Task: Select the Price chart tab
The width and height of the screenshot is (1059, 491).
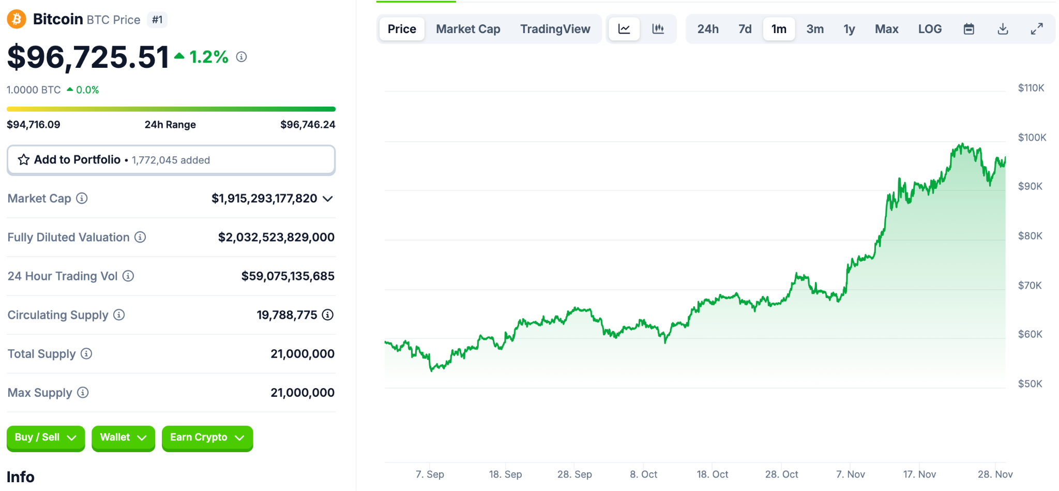Action: click(x=402, y=29)
